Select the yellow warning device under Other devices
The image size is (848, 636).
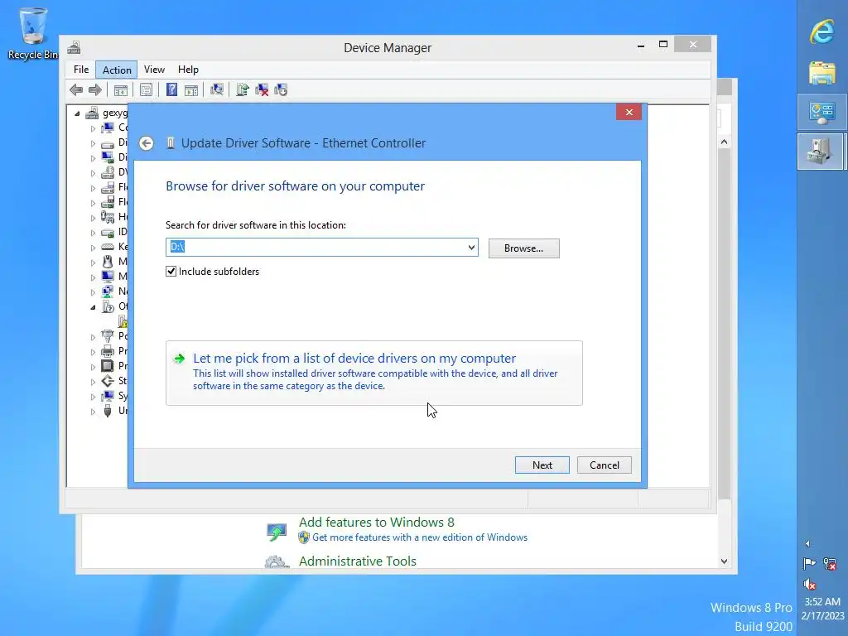coord(123,322)
